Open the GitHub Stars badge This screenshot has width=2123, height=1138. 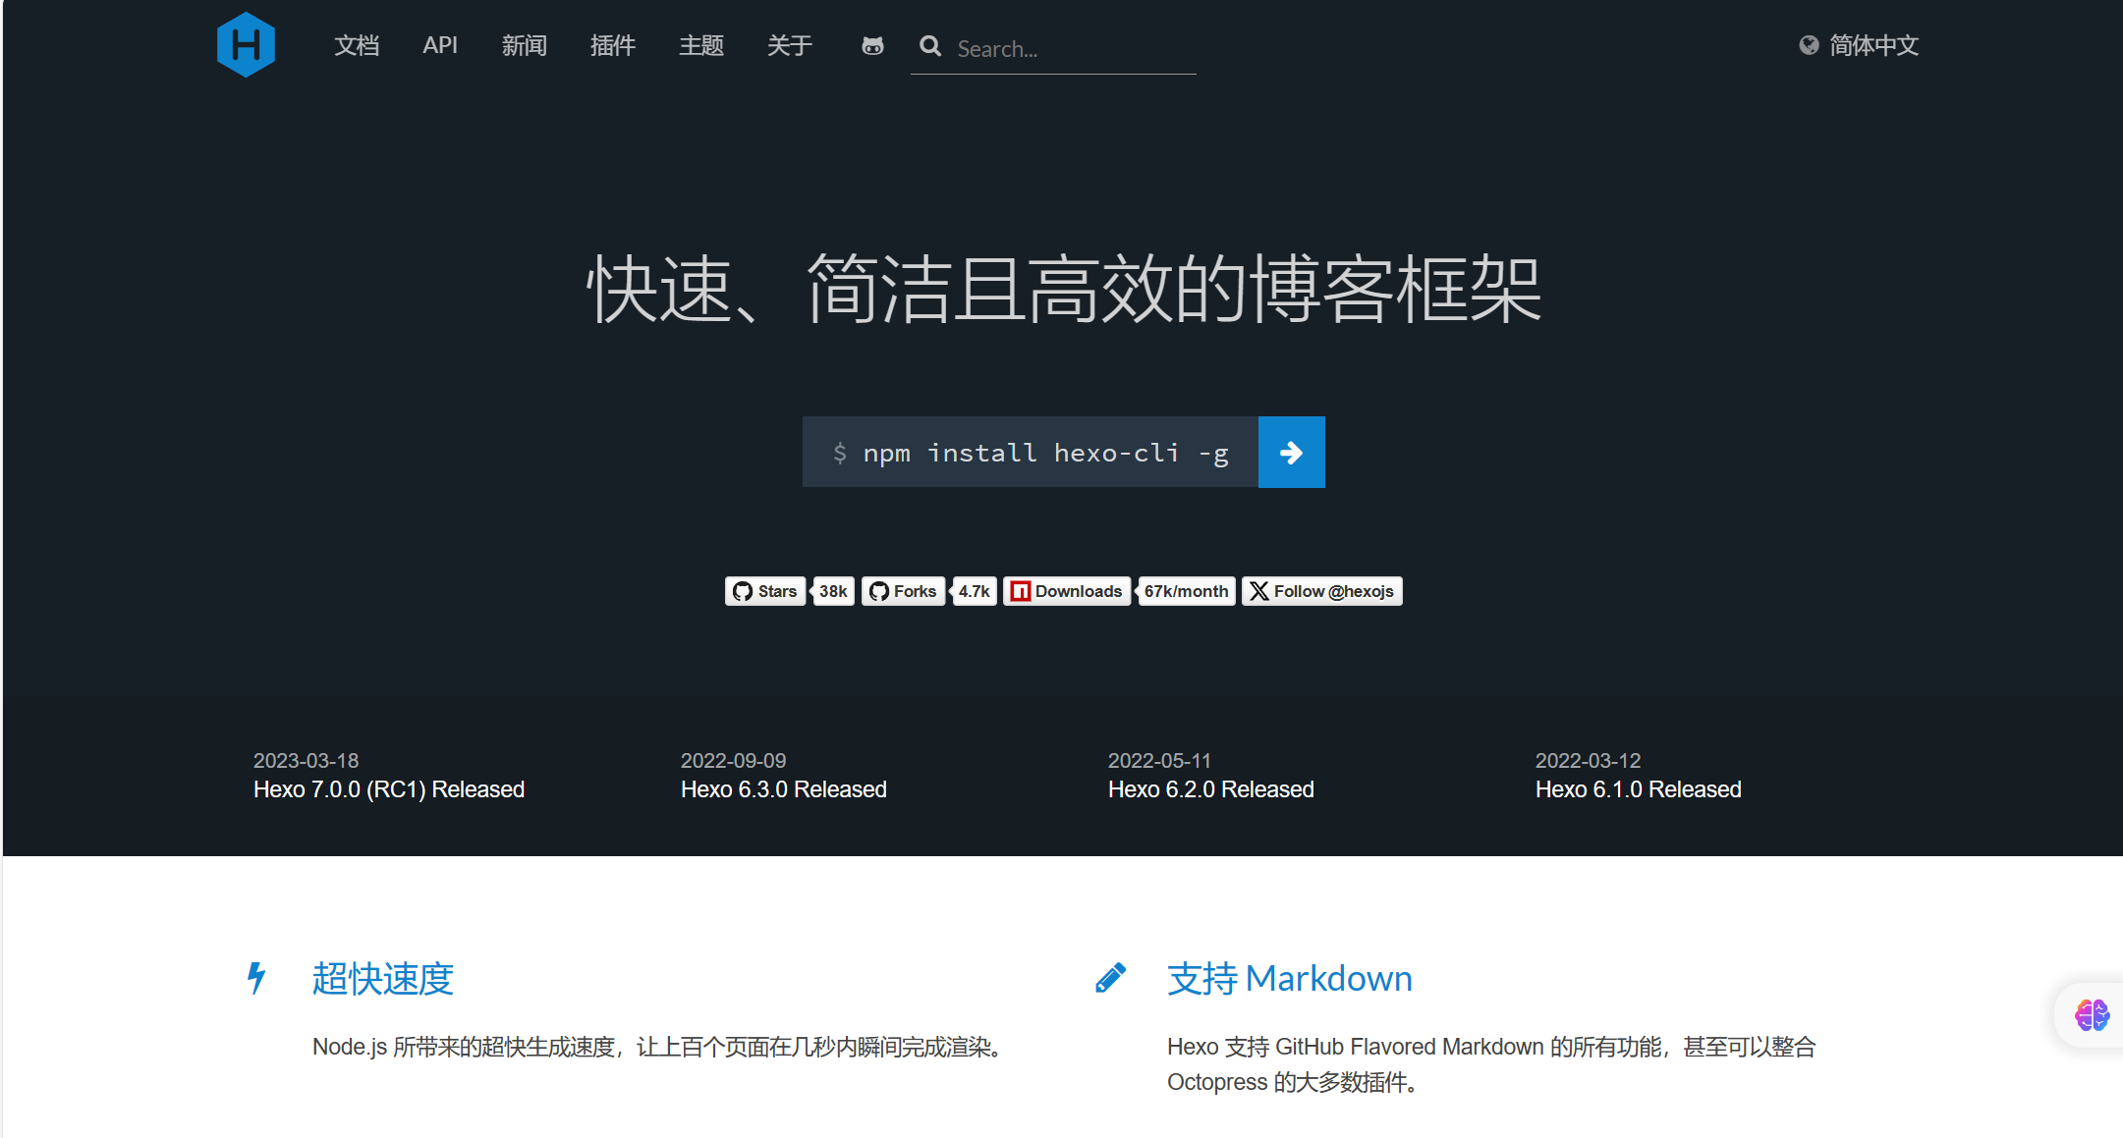[x=765, y=591]
